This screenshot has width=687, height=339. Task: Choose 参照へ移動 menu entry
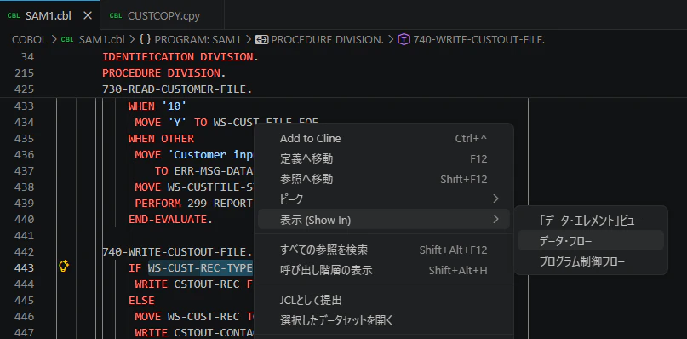click(383, 179)
